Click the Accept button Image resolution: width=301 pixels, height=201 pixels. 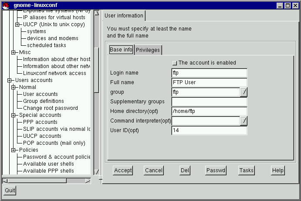tap(123, 170)
